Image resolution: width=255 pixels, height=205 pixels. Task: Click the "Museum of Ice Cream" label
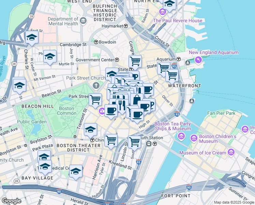[202, 153]
